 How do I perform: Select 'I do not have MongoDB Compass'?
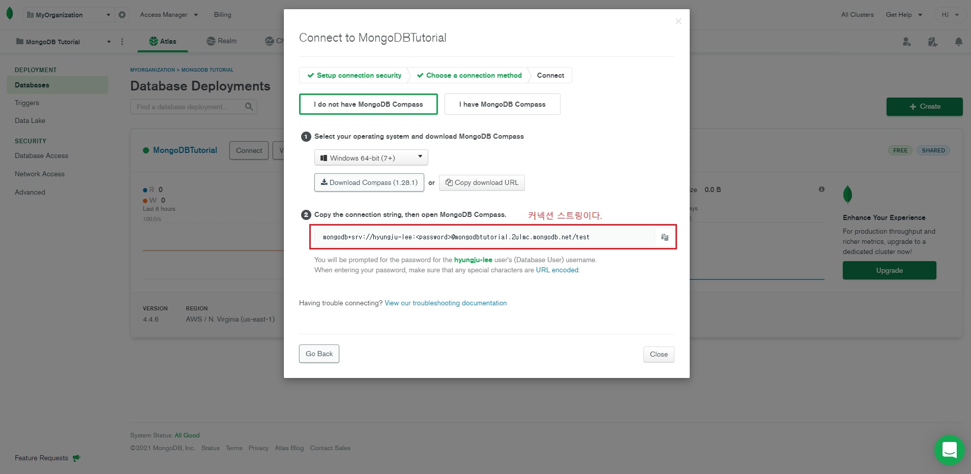point(368,104)
